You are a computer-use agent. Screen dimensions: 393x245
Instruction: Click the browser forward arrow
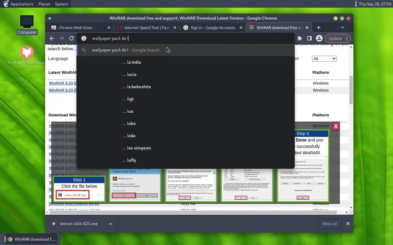(62, 38)
